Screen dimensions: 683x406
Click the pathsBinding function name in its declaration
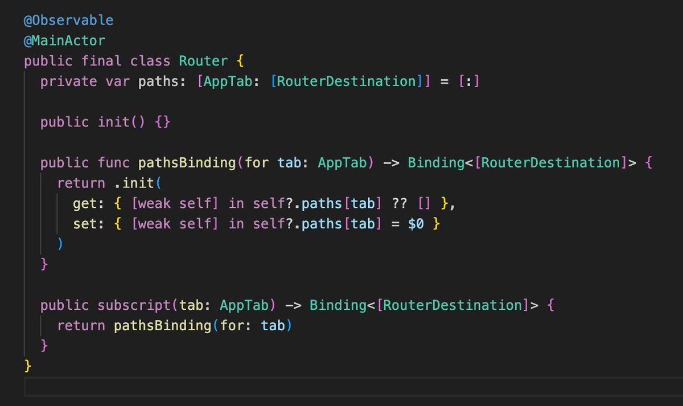pos(187,163)
